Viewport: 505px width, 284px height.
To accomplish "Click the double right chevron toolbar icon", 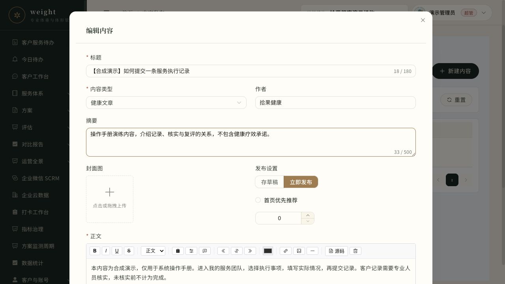I will pyautogui.click(x=250, y=251).
